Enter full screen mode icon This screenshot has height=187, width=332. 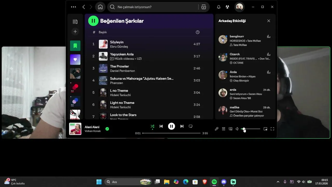(272, 129)
